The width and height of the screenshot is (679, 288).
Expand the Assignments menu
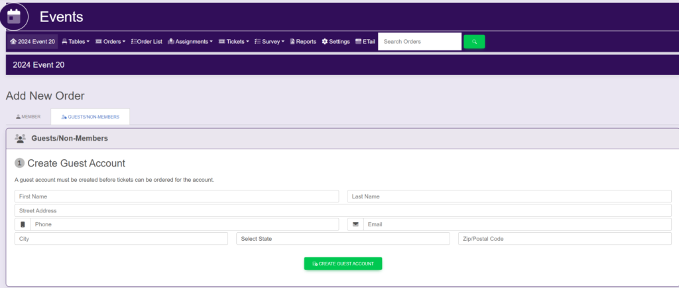[190, 42]
